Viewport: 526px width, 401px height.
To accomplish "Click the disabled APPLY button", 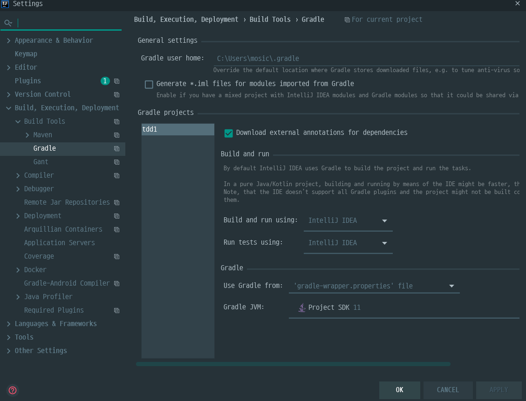I will point(499,390).
